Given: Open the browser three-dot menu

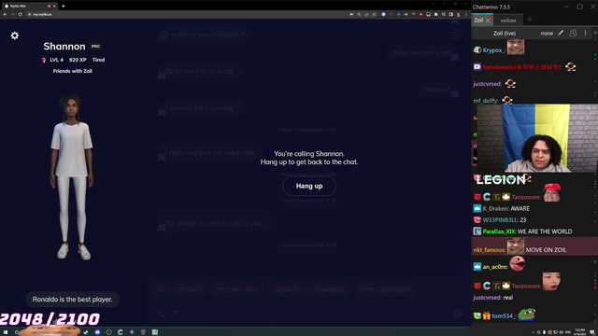Looking at the screenshot, I should [466, 14].
